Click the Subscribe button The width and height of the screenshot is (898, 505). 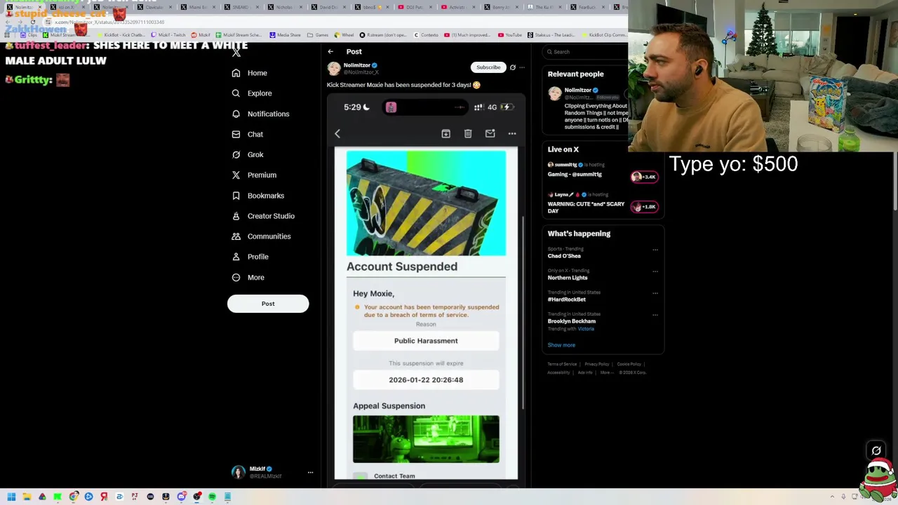488,67
